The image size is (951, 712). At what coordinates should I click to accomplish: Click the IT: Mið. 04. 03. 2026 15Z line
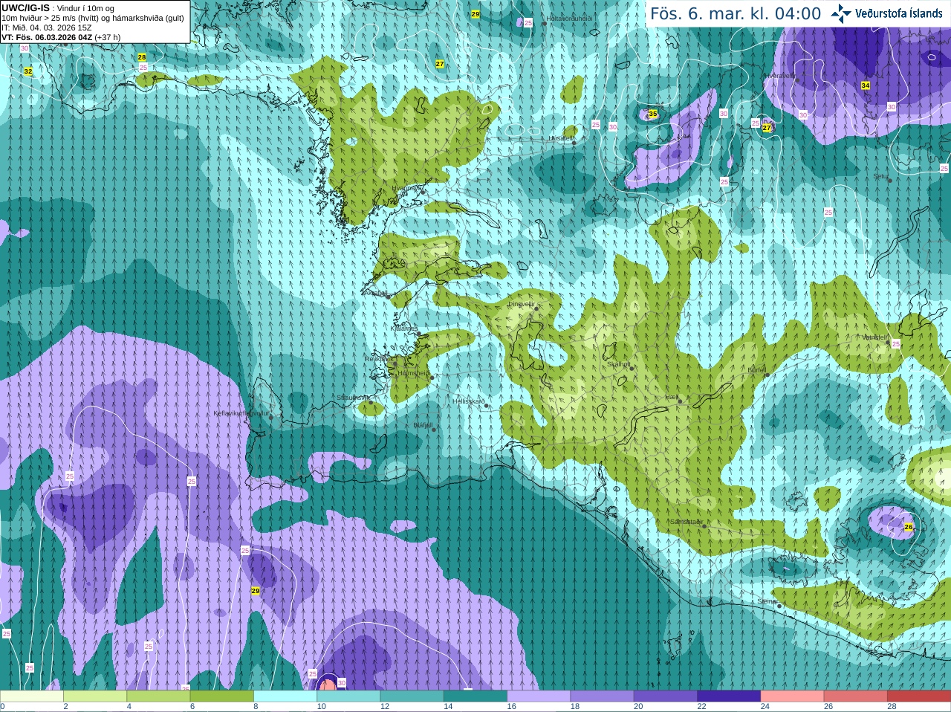[x=47, y=27]
